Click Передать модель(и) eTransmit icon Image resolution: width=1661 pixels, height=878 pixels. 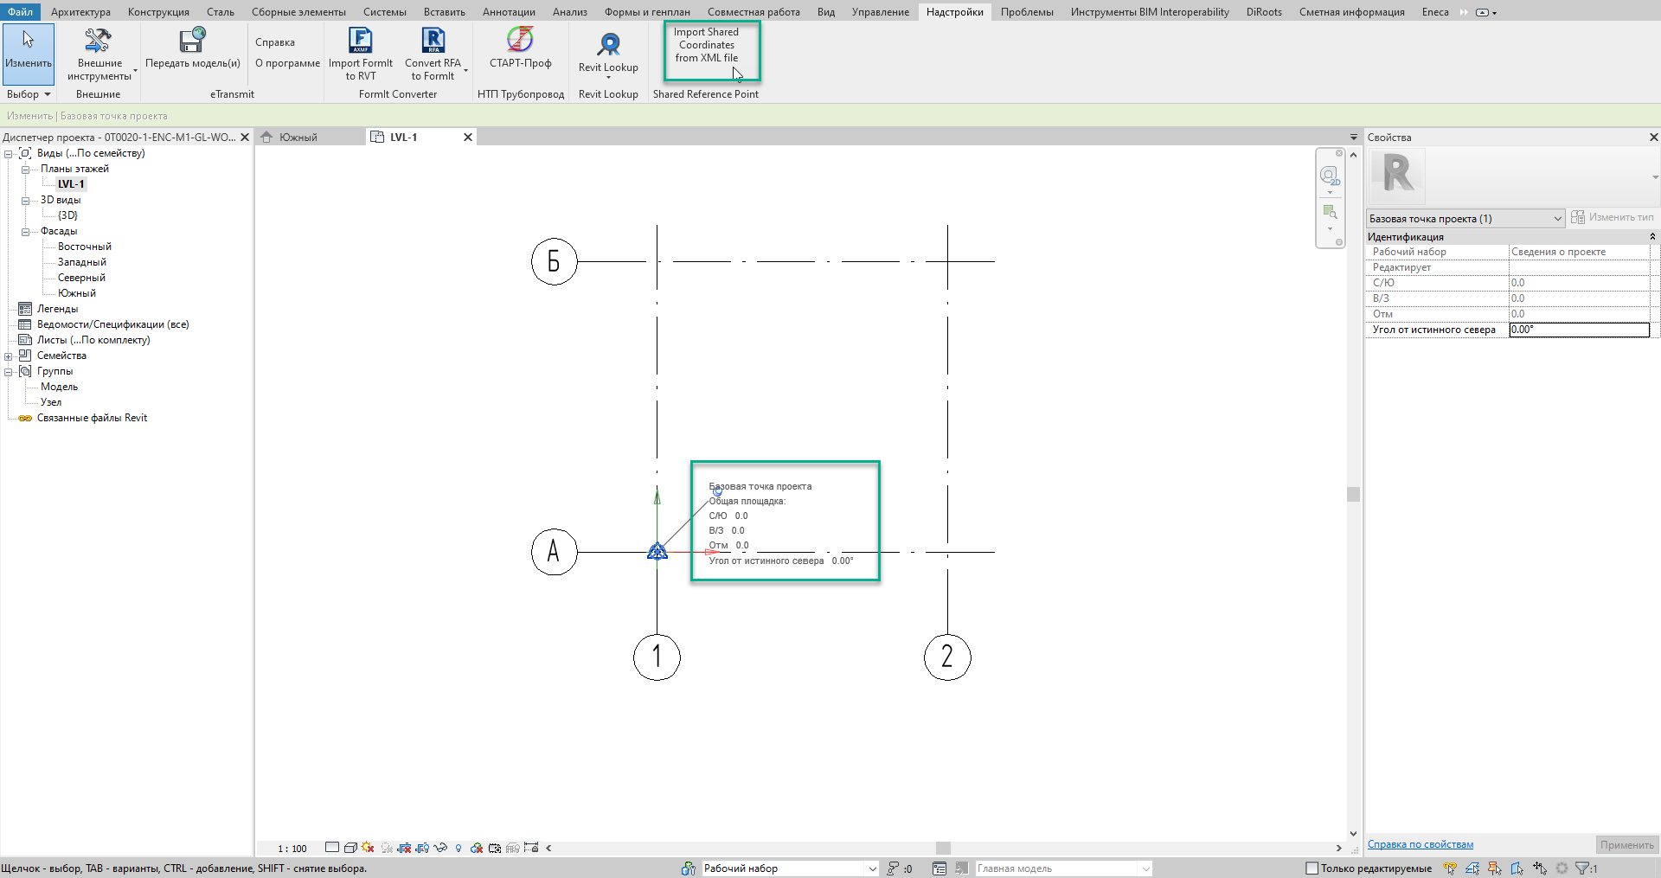point(192,41)
